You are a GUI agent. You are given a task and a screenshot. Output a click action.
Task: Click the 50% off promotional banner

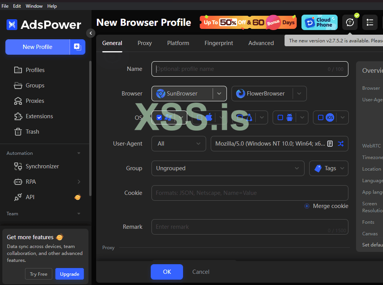point(248,22)
